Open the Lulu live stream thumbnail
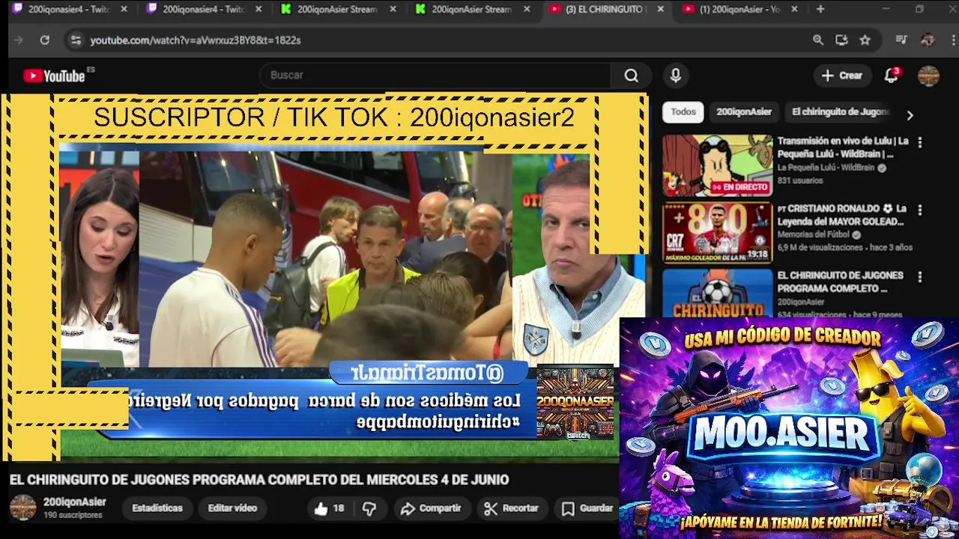 coord(717,165)
